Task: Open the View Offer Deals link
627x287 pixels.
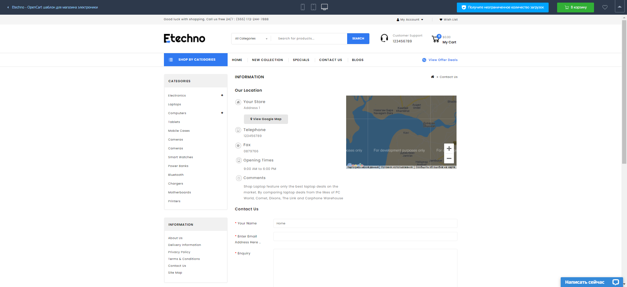Action: pos(442,60)
